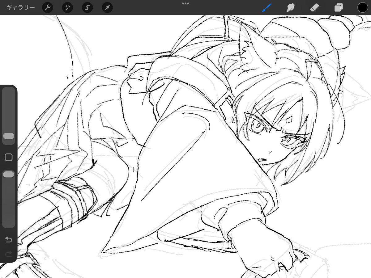Select the Selection S-shaped tool
The width and height of the screenshot is (371, 278).
pyautogui.click(x=87, y=8)
